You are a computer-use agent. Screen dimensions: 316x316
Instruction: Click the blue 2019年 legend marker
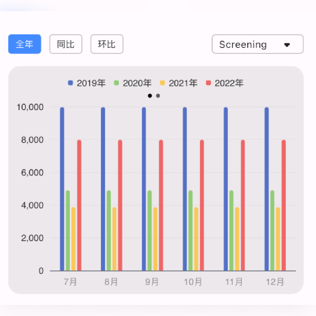[70, 83]
